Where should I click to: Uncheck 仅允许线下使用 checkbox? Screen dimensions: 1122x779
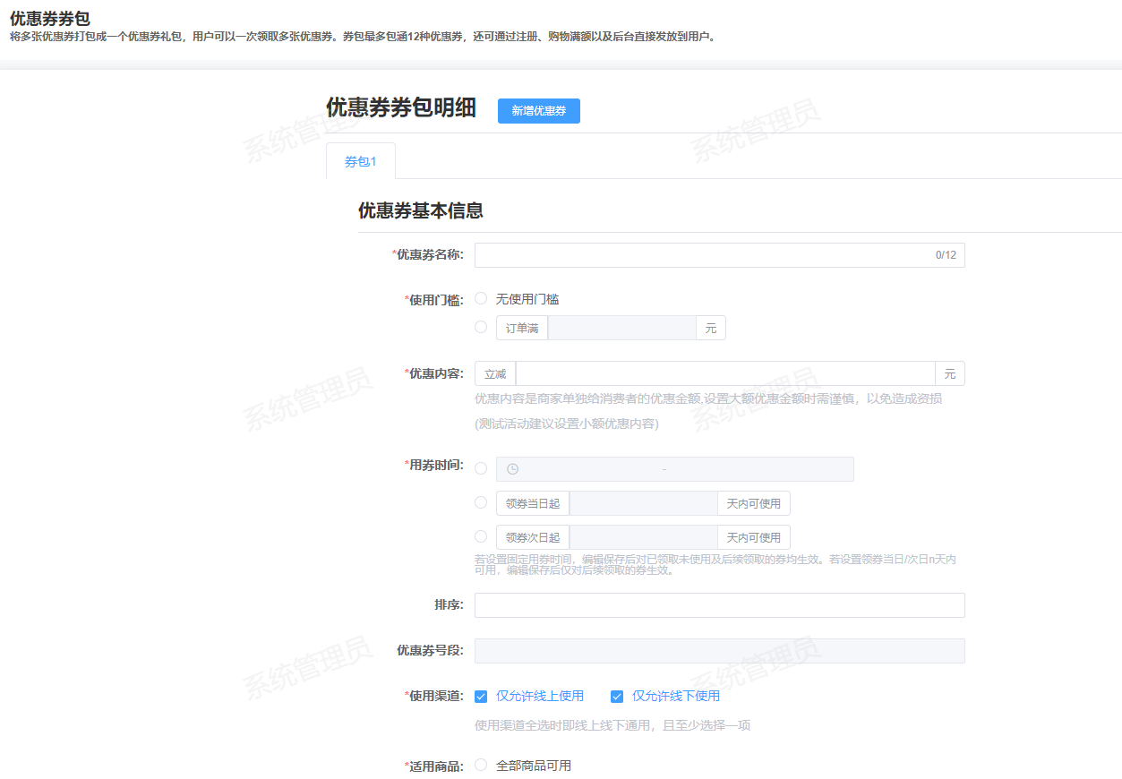pos(617,697)
